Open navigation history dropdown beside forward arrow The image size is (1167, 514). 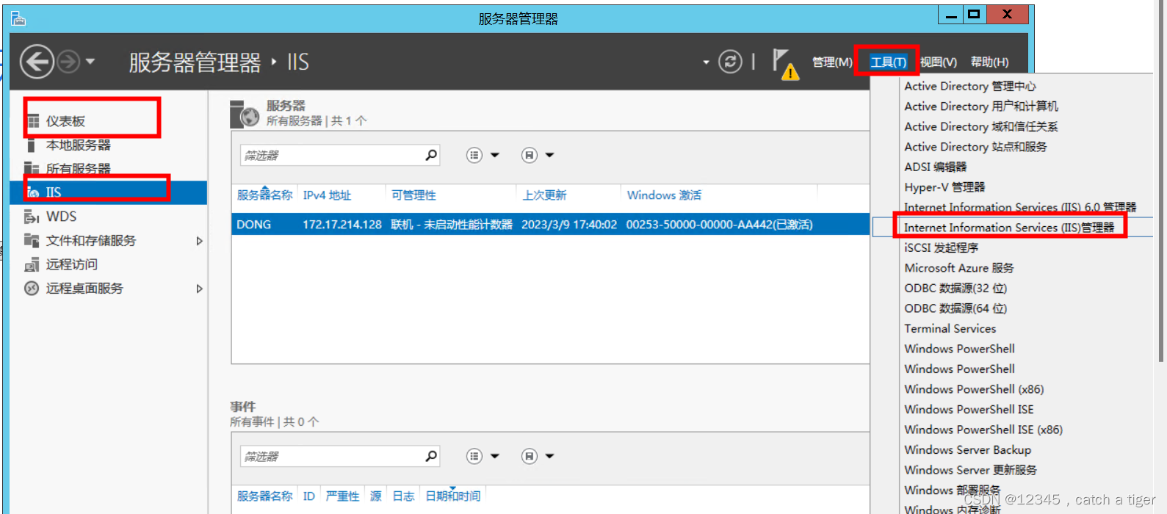tap(90, 62)
